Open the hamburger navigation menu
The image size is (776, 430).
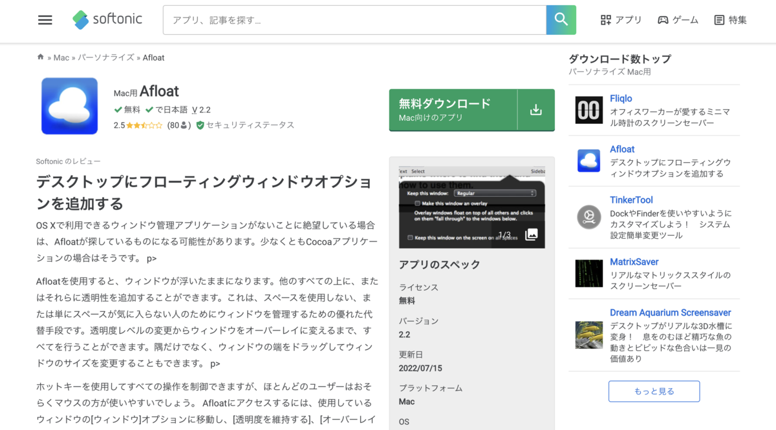click(45, 19)
